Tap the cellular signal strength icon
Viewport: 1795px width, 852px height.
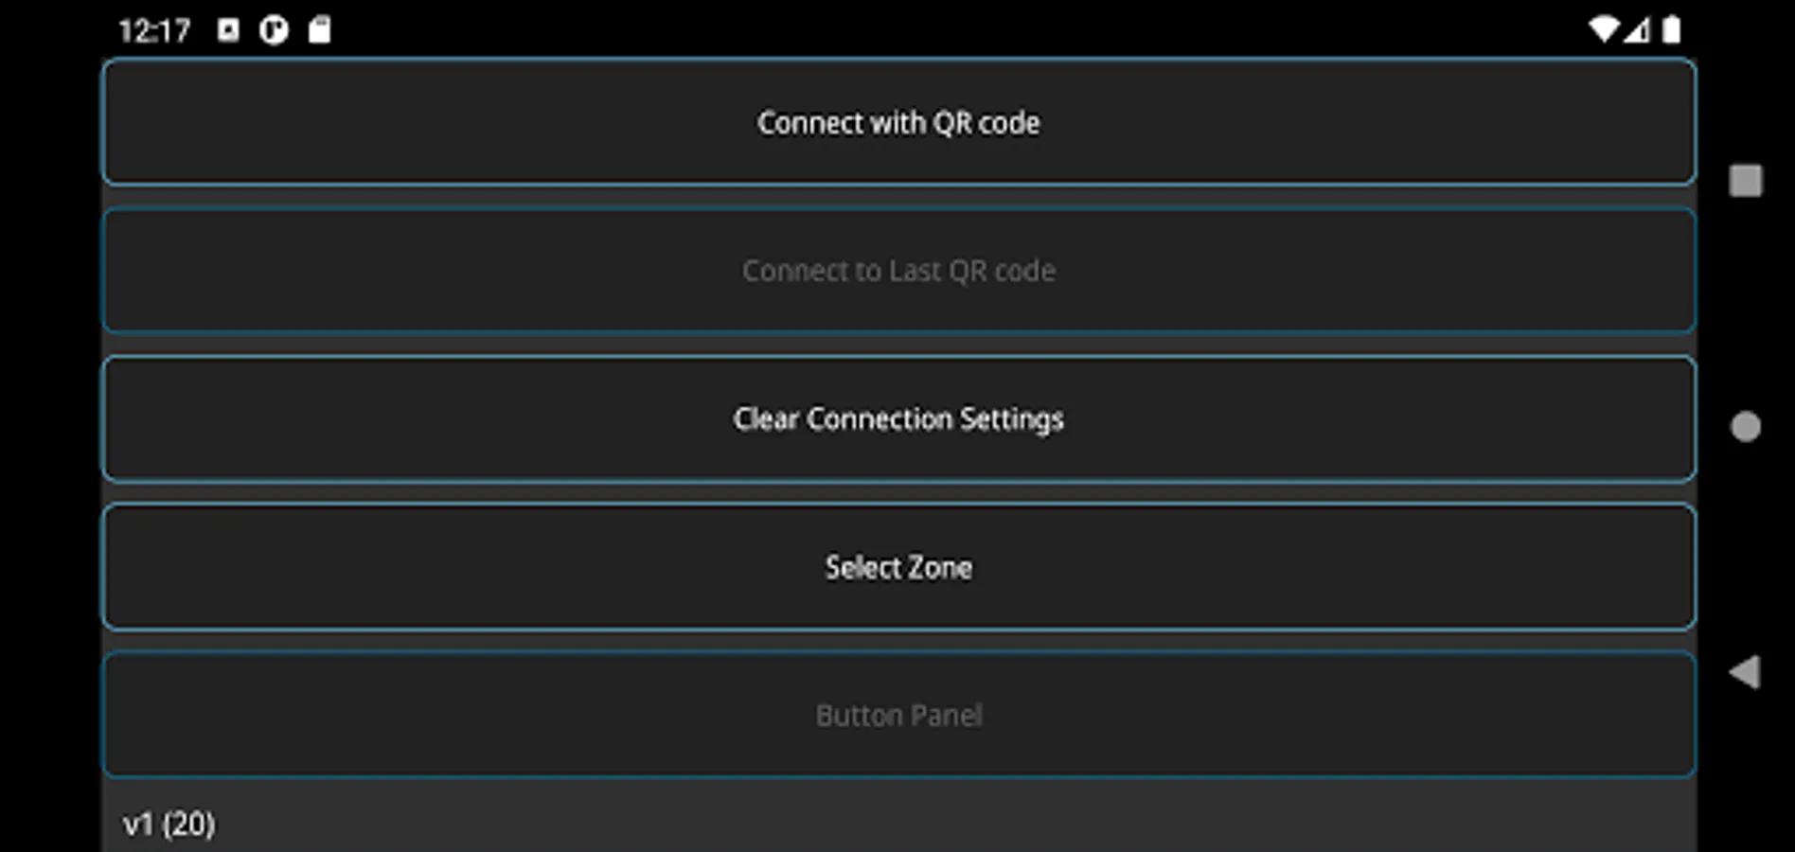pos(1637,30)
